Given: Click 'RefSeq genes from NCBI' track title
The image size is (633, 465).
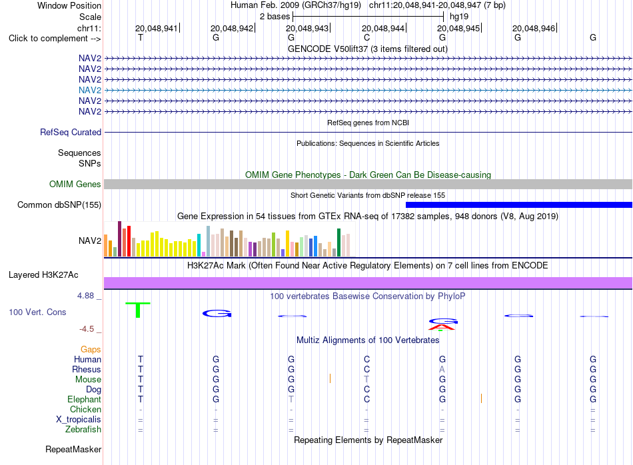Looking at the screenshot, I should [x=368, y=123].
